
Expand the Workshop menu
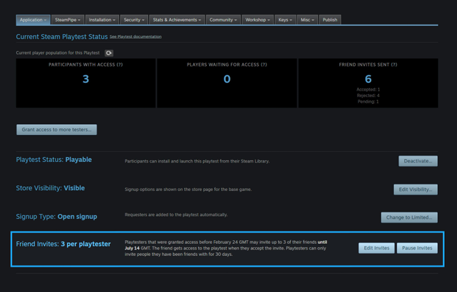pos(258,20)
